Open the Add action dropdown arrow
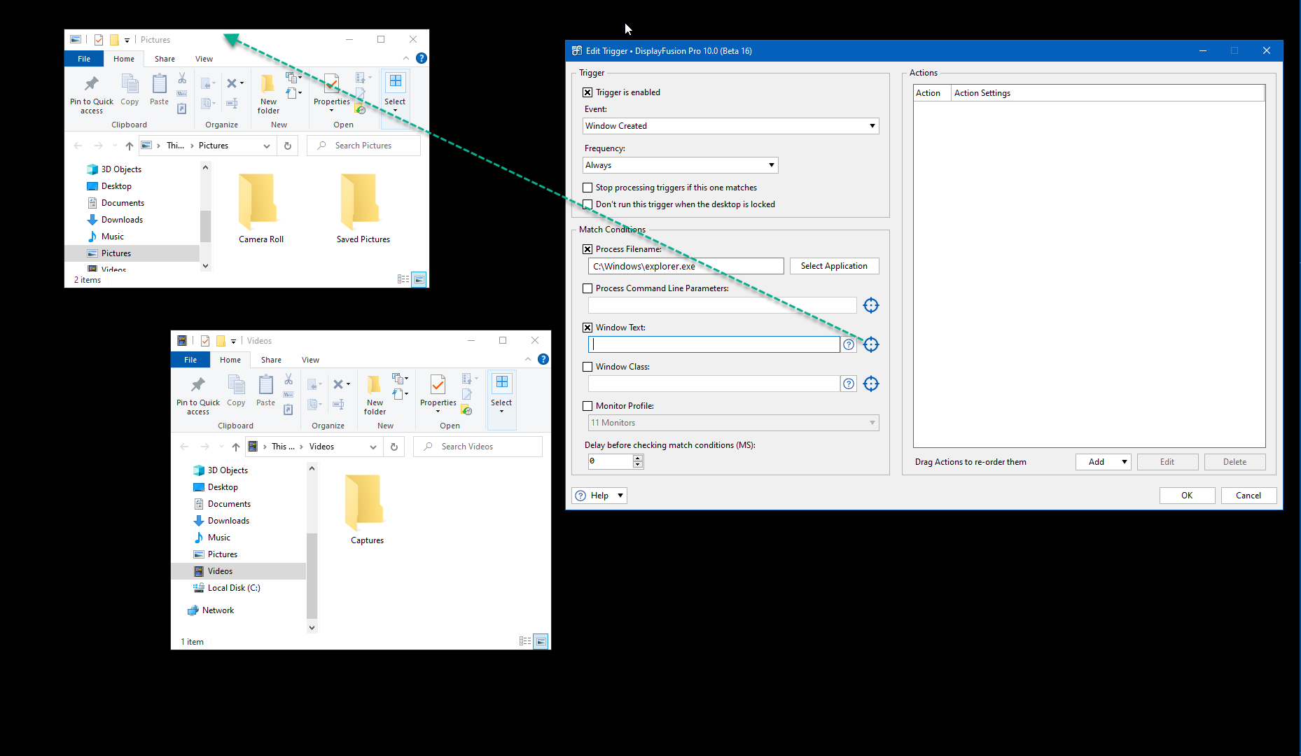Viewport: 1301px width, 756px height. tap(1124, 462)
